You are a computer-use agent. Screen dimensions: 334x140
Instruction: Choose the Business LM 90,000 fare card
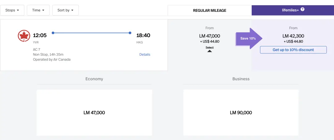click(x=241, y=112)
